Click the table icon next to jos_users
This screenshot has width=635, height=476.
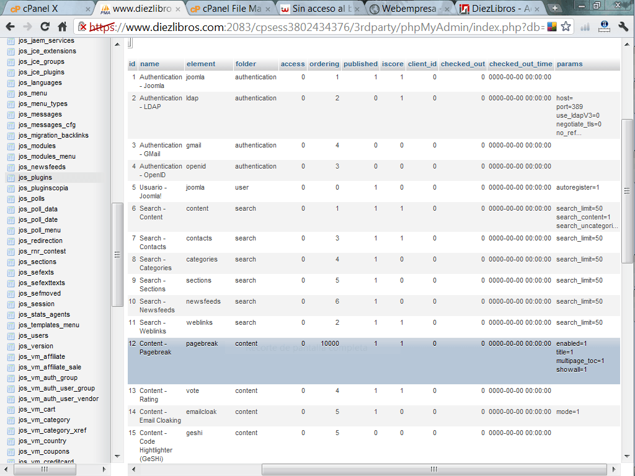tap(11, 335)
